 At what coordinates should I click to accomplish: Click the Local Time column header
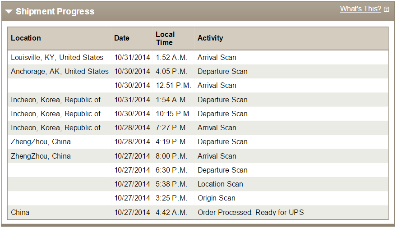(x=165, y=38)
